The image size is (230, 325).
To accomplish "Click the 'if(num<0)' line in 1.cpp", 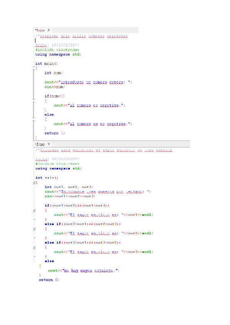I will (54, 96).
